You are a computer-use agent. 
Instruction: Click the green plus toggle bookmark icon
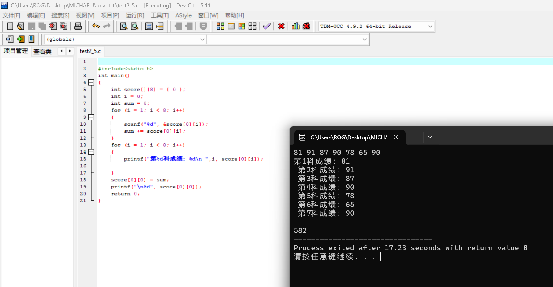pyautogui.click(x=21, y=39)
